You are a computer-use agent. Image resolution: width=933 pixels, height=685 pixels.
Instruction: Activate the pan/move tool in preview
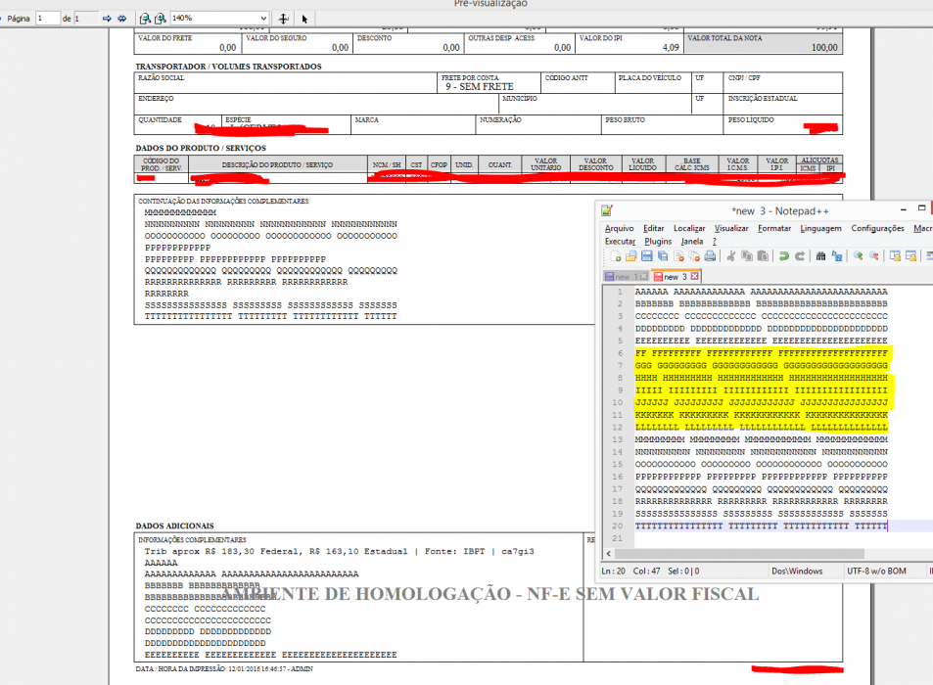(284, 19)
